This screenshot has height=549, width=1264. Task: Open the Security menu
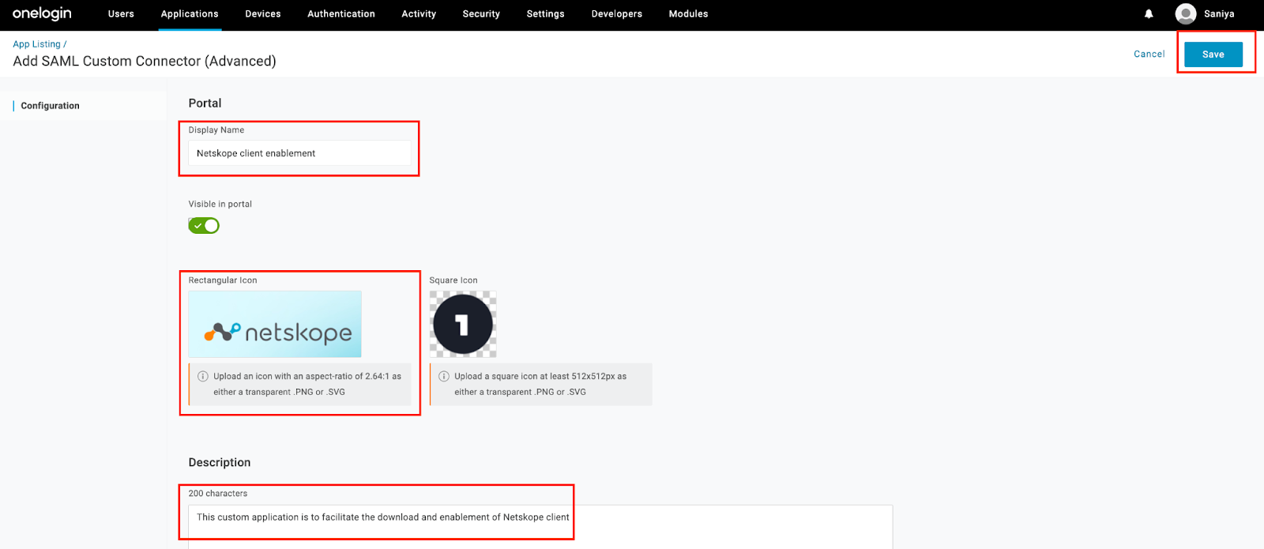(x=481, y=13)
